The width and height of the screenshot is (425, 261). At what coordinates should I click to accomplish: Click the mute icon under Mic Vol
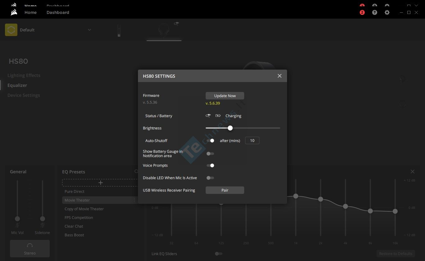tap(17, 225)
